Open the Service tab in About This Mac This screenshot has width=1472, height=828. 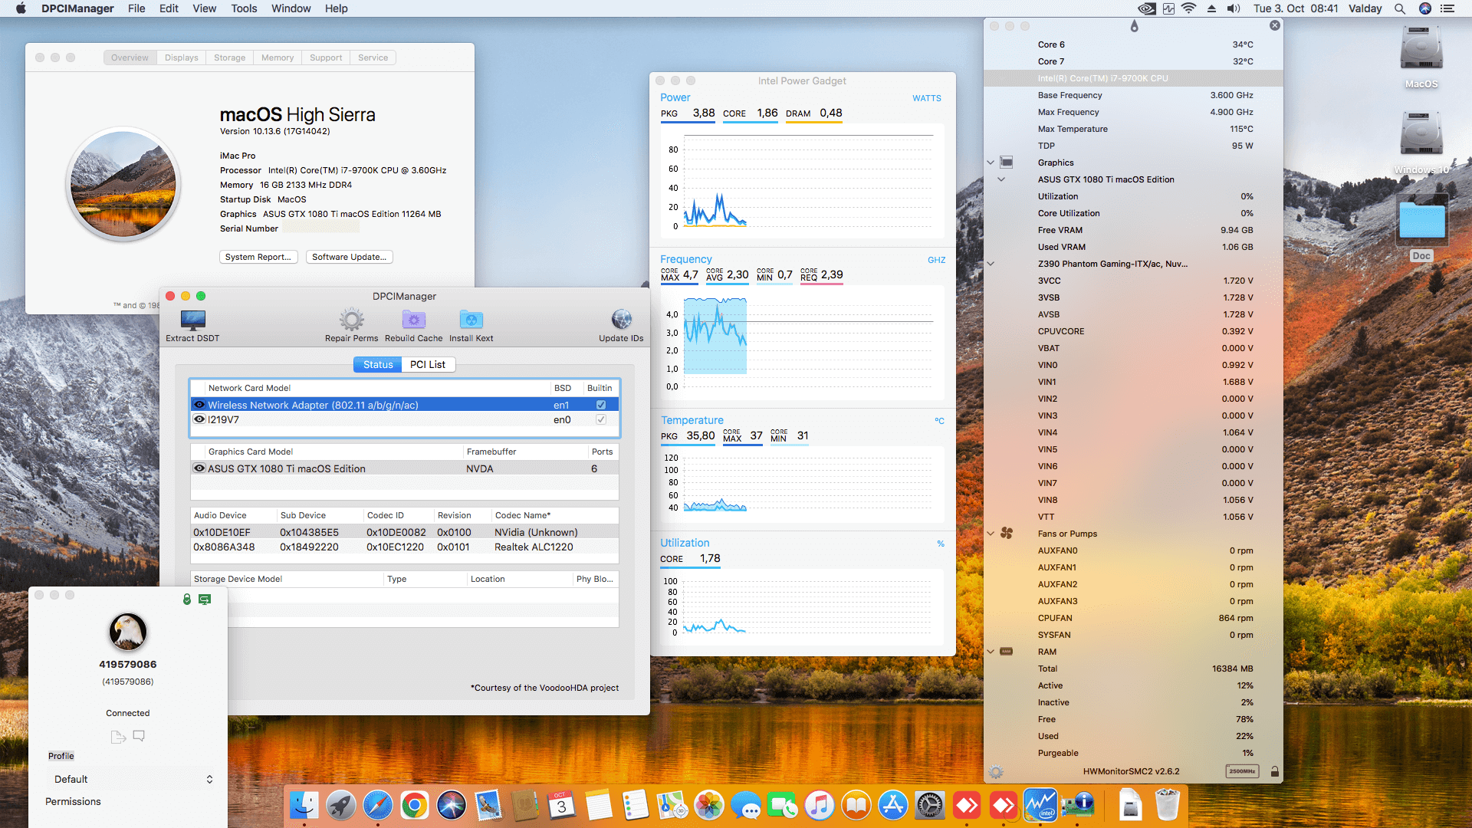[x=373, y=58]
